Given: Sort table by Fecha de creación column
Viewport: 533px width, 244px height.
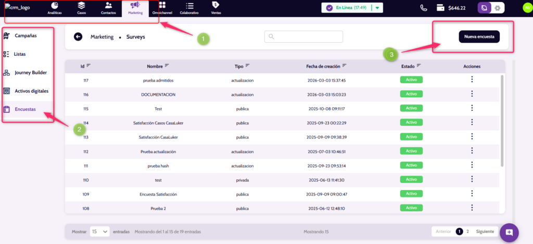Looking at the screenshot, I should (345, 66).
